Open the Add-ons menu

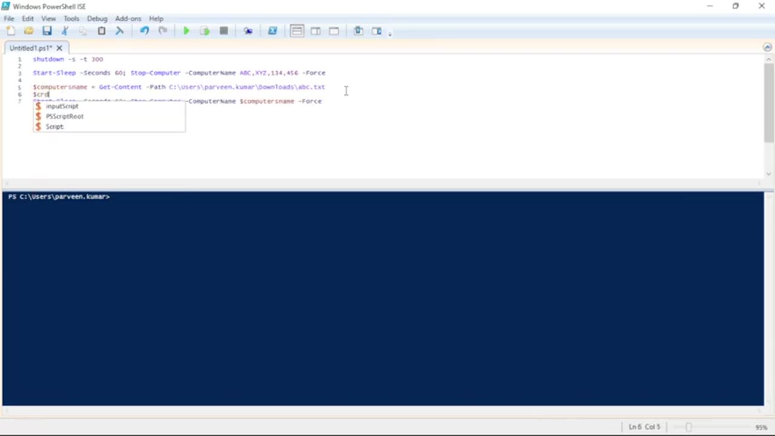point(128,19)
